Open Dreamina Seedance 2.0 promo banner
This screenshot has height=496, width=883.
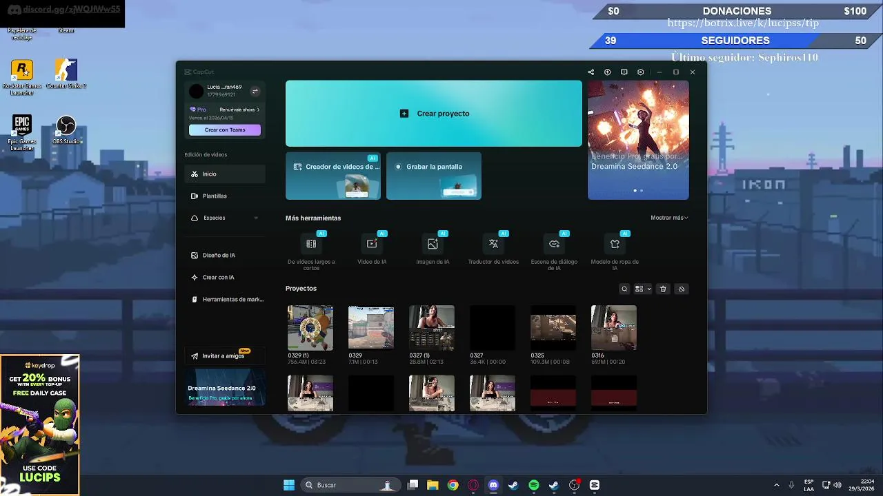[x=638, y=140]
